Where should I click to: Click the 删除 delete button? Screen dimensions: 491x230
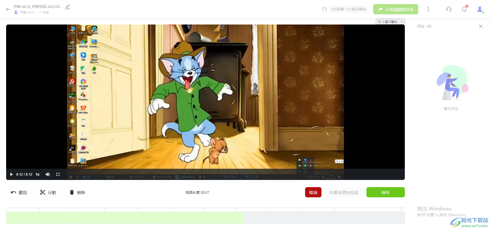point(77,192)
